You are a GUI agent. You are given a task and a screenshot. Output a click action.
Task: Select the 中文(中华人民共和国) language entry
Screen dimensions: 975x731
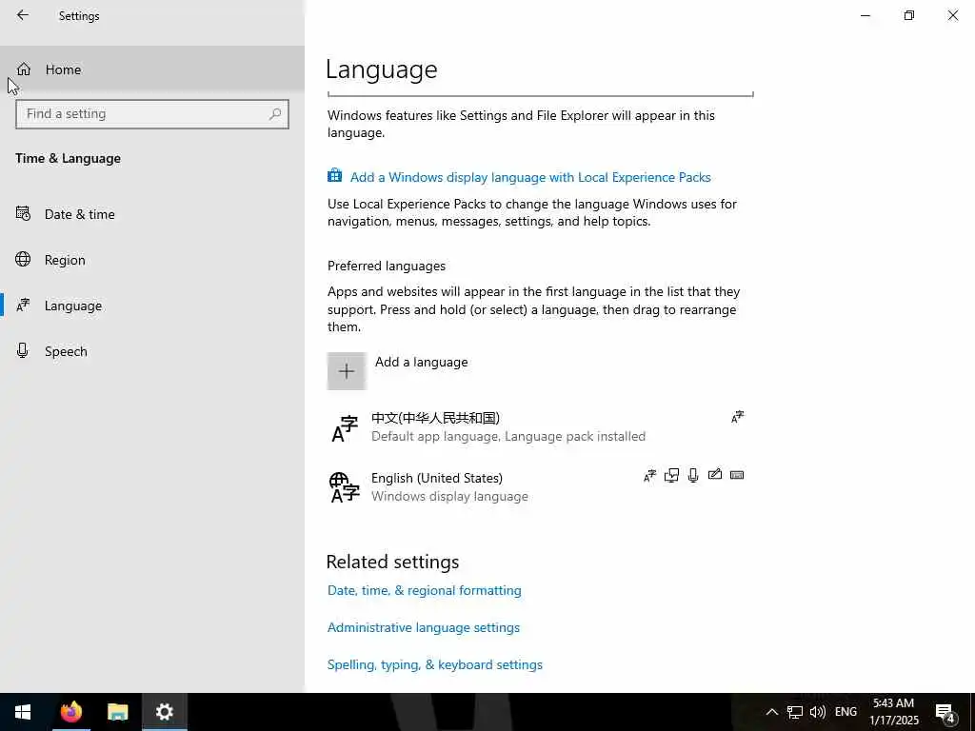(540, 427)
